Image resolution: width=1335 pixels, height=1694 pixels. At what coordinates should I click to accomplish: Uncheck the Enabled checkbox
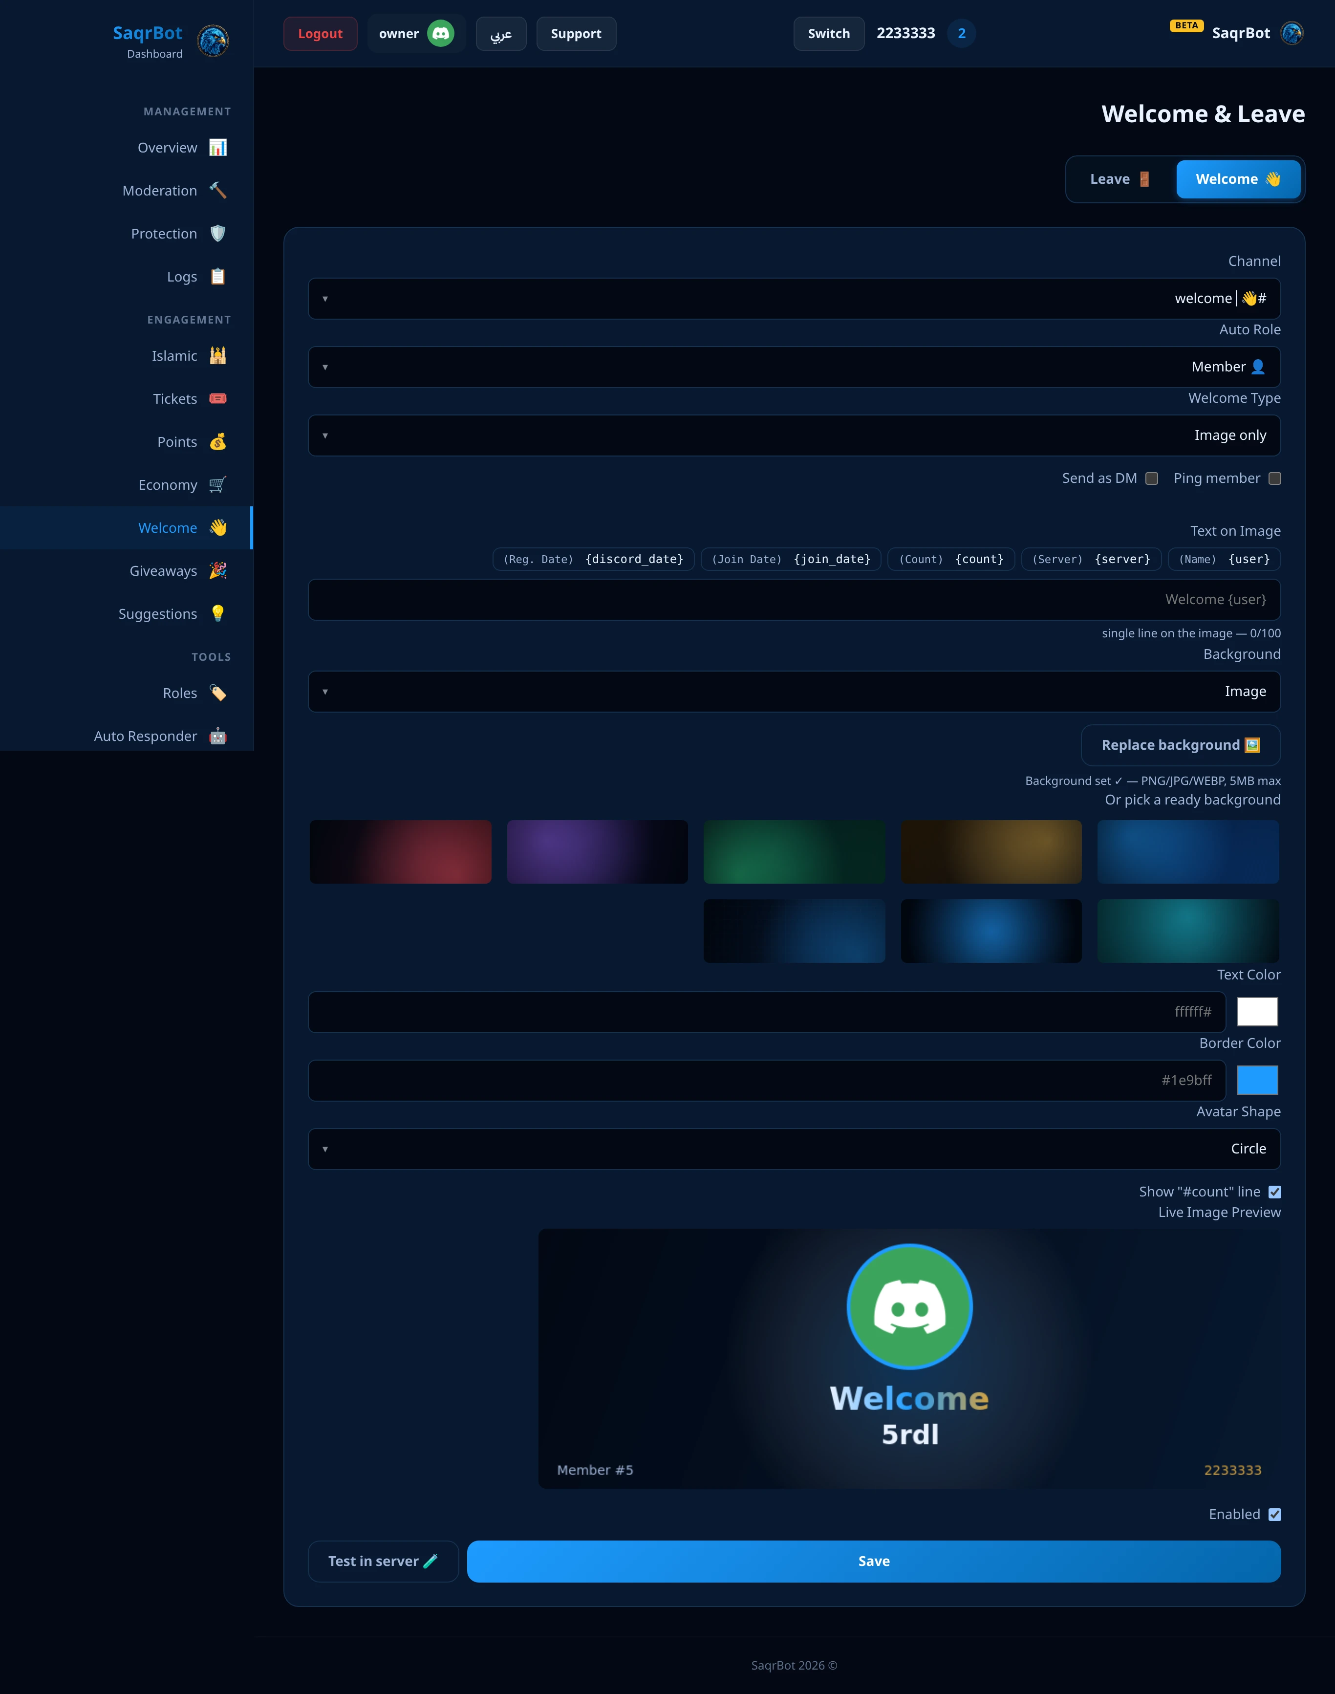[x=1275, y=1515]
